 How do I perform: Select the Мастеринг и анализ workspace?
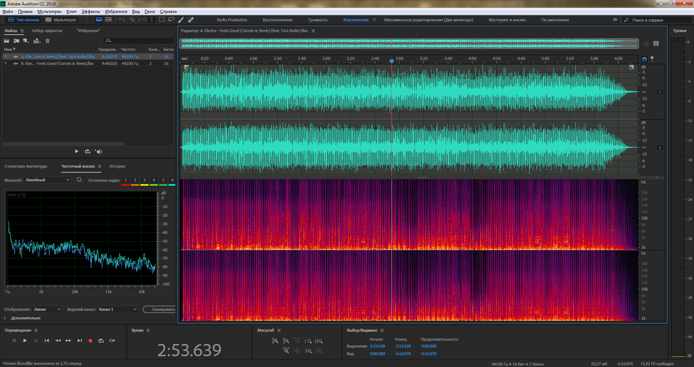click(507, 20)
